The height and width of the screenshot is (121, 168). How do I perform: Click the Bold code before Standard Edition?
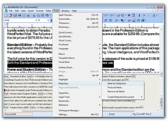7,76
